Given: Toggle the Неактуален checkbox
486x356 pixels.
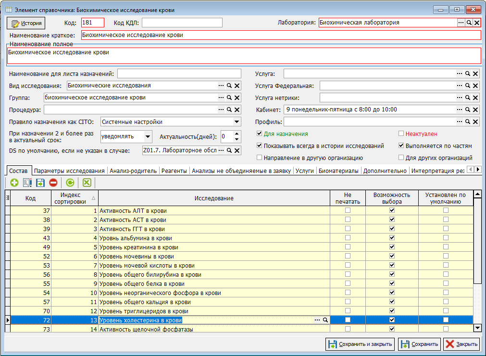Looking at the screenshot, I should (401, 134).
